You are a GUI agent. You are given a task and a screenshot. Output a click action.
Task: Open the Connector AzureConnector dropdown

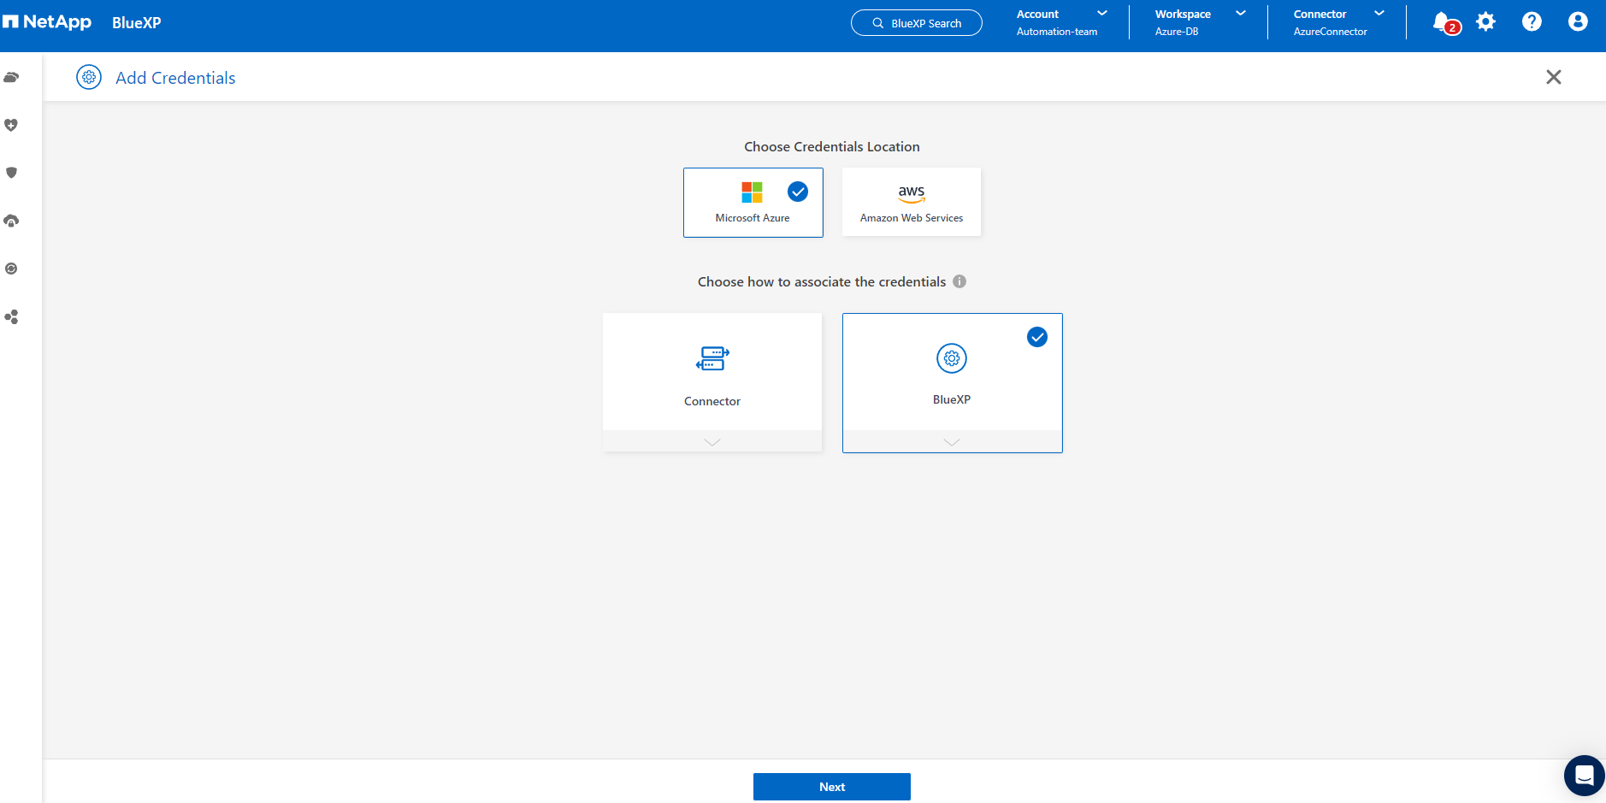pos(1339,22)
